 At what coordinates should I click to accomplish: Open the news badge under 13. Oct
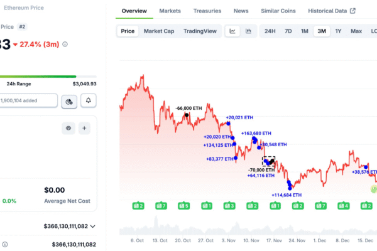(x=161, y=205)
